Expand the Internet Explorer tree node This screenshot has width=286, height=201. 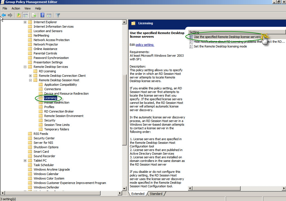click(25, 22)
